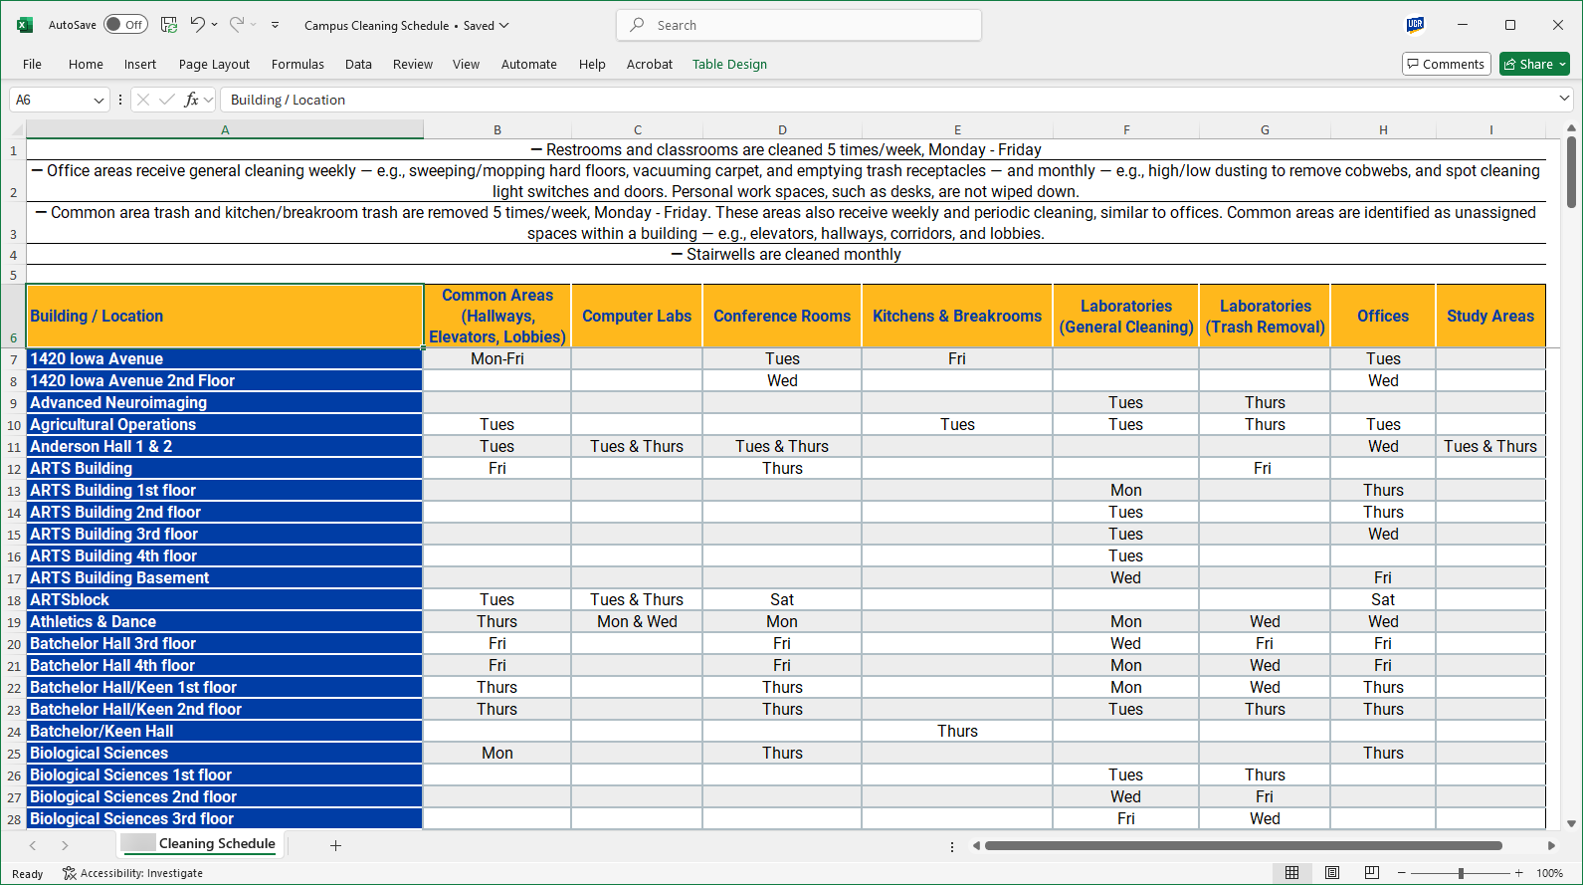The image size is (1583, 885).
Task: Click the Comments button
Action: pyautogui.click(x=1446, y=64)
